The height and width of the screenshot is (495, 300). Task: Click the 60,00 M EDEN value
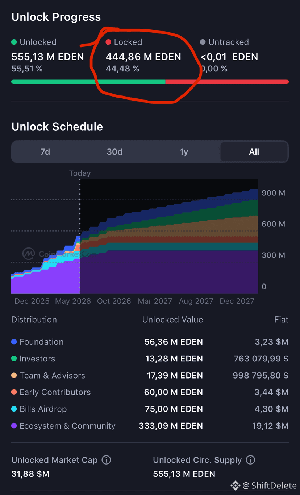click(174, 392)
